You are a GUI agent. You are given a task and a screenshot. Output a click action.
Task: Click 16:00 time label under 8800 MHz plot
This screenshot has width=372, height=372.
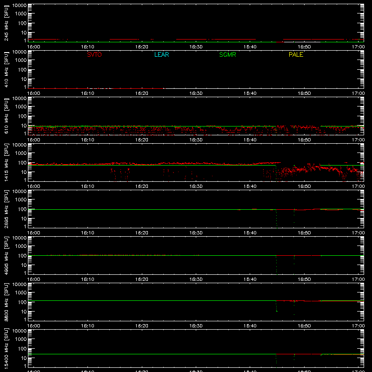[x=33, y=326]
